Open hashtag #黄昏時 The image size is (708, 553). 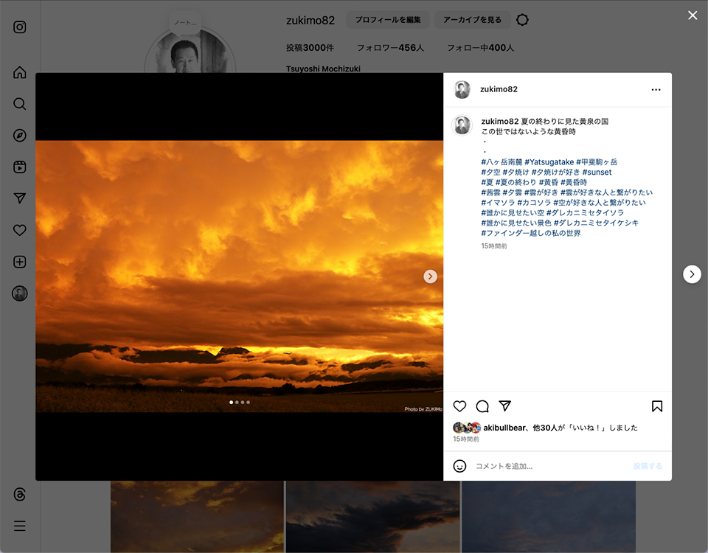click(574, 182)
